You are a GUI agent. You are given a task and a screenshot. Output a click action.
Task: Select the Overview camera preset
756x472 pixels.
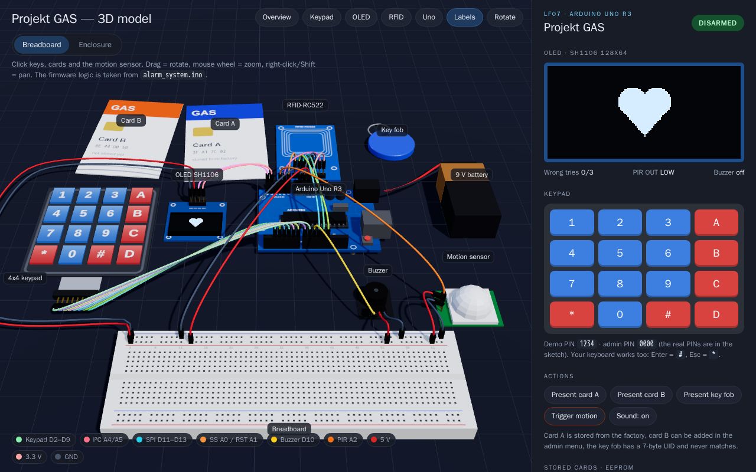[x=276, y=17]
